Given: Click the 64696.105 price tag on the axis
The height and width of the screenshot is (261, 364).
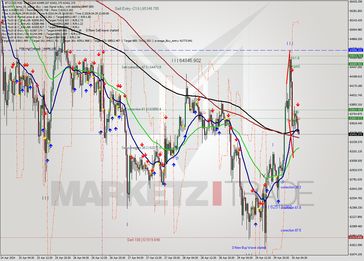Looking at the screenshot, I should click(x=356, y=50).
